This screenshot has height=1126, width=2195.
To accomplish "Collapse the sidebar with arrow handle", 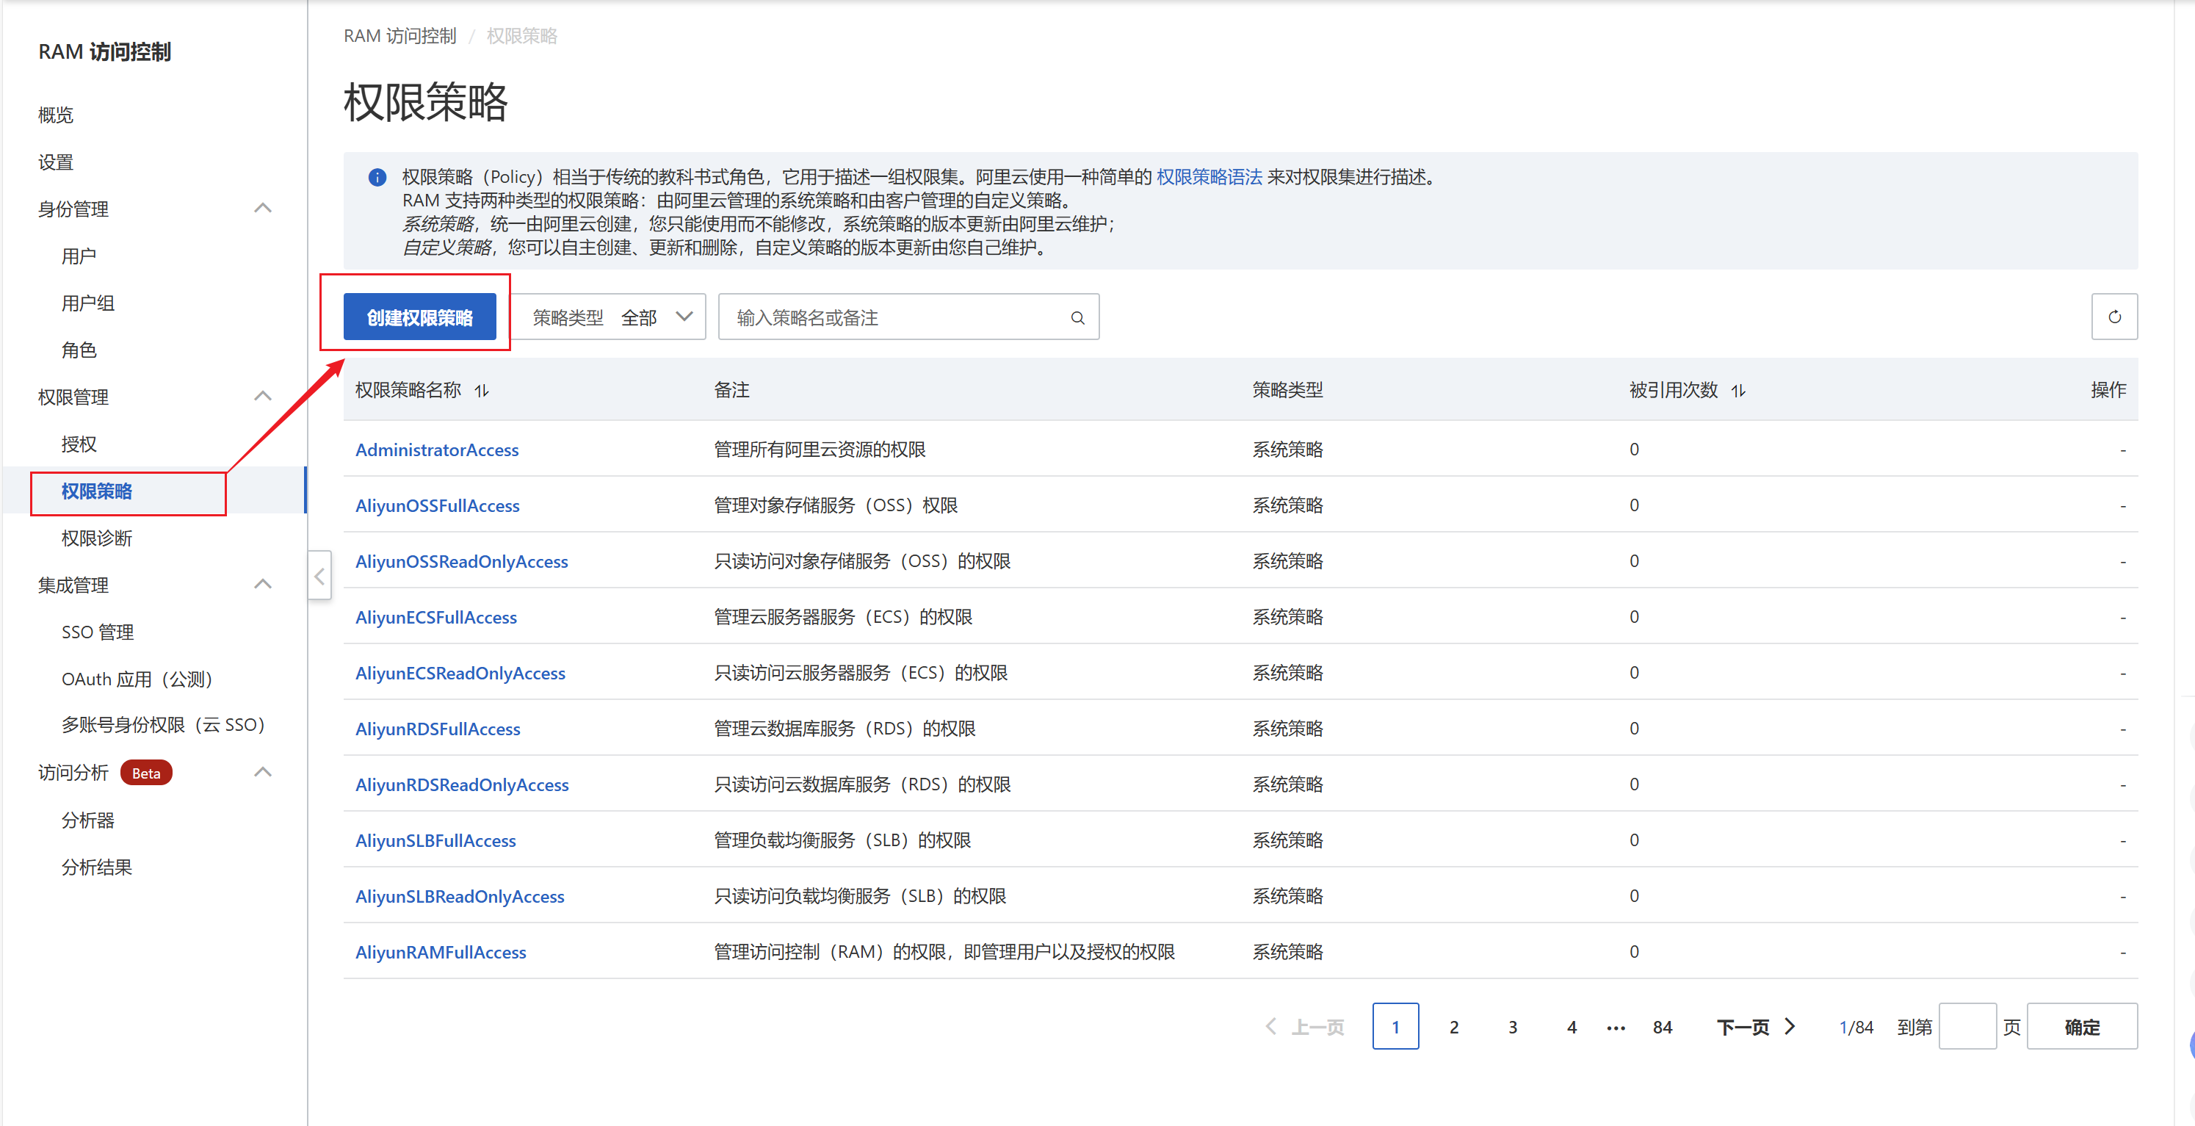I will click(319, 576).
